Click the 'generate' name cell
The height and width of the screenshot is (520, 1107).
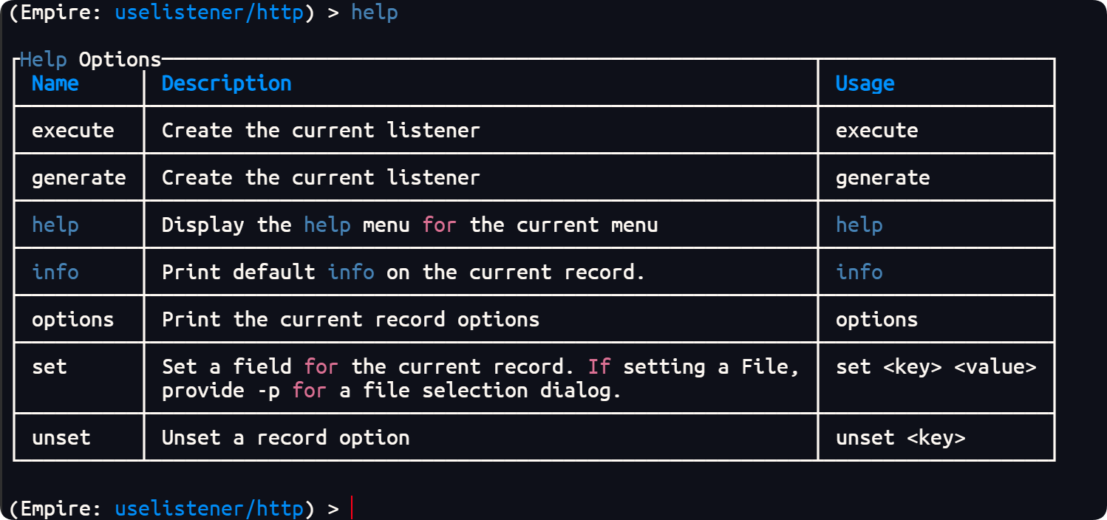point(79,178)
